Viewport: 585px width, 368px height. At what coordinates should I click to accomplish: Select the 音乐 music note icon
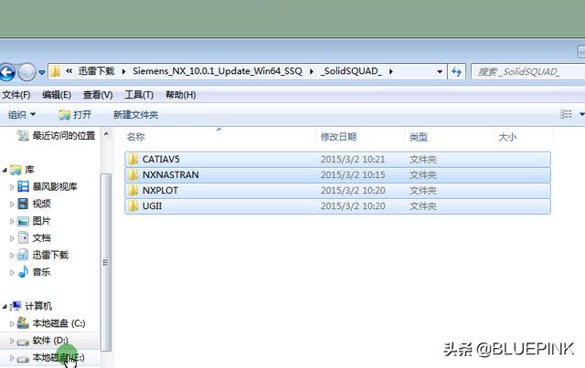click(23, 272)
